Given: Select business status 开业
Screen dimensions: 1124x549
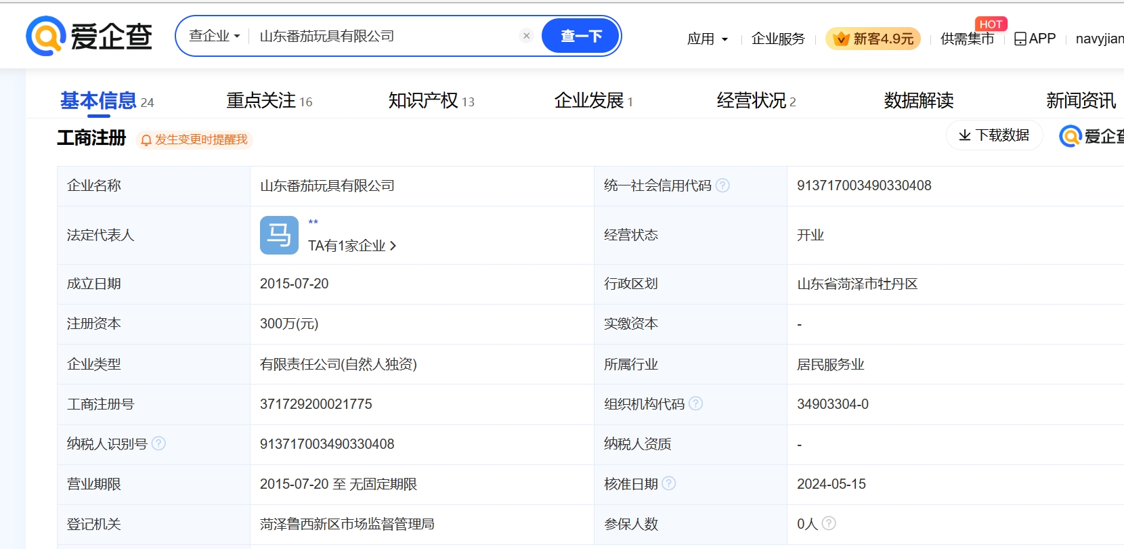Looking at the screenshot, I should 810,235.
